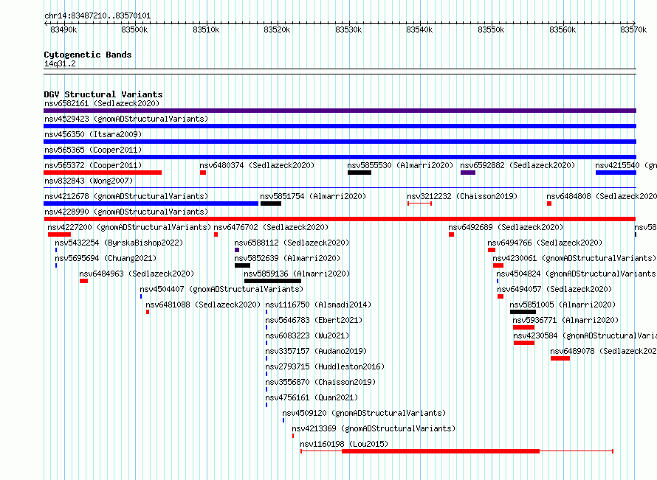Click the nsv565365 (Cooper2011) label
657x480 pixels.
point(93,150)
